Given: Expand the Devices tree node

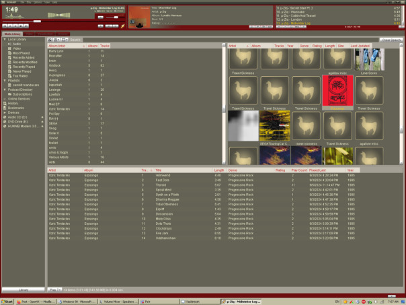Looking at the screenshot, I should point(5,112).
